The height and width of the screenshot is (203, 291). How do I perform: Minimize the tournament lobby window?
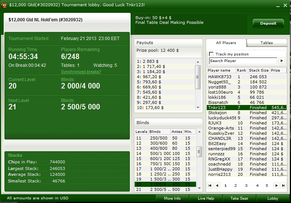(278, 6)
